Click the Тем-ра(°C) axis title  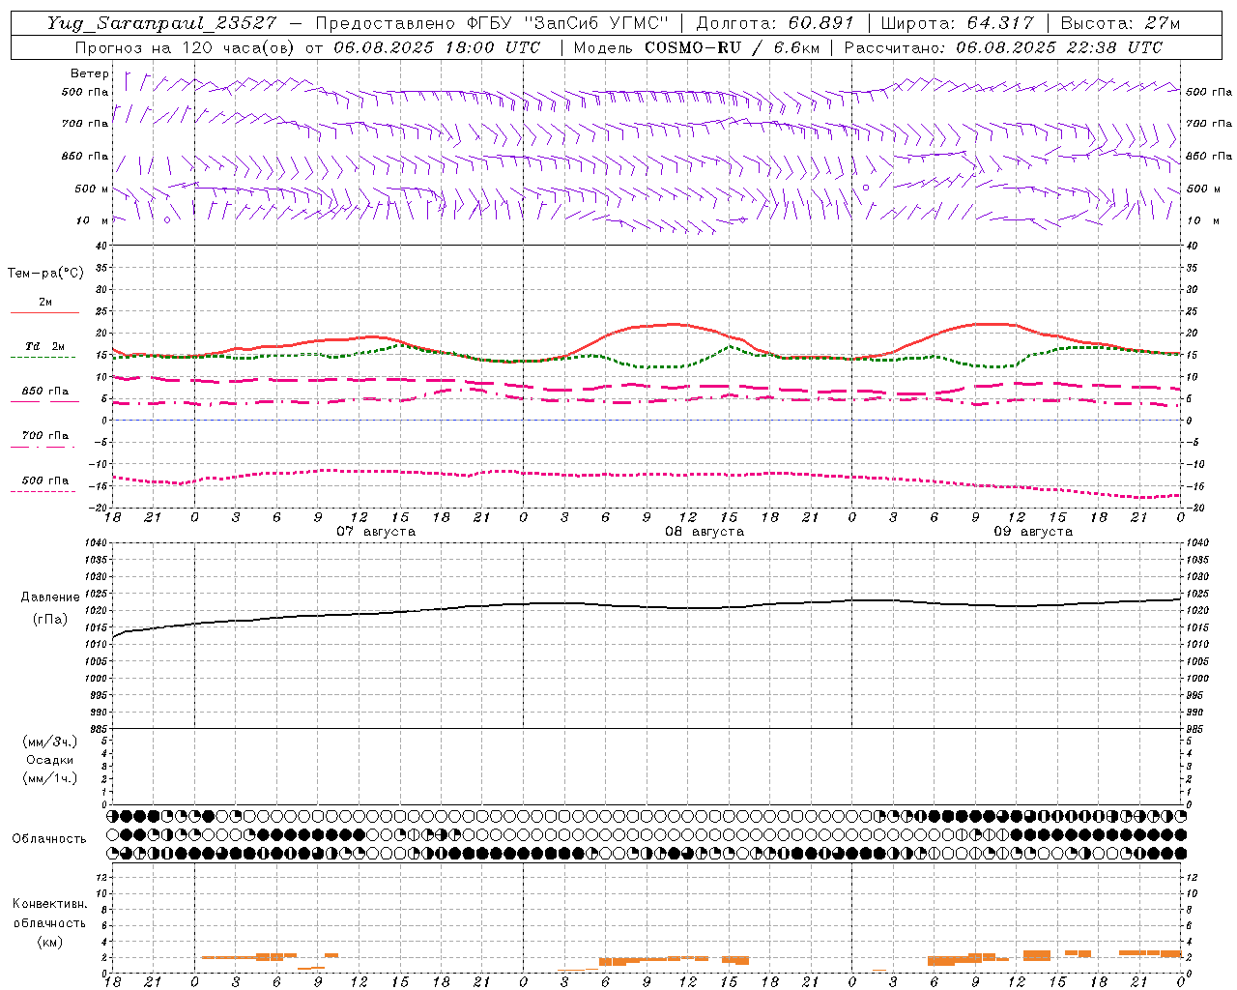tap(45, 274)
